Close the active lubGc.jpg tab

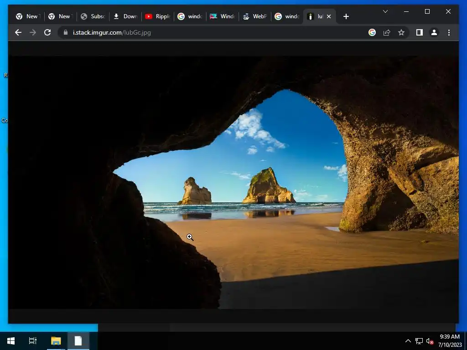[x=329, y=16]
